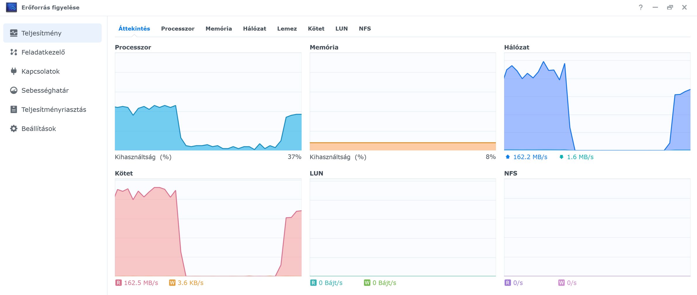Open the Hálózat tab

click(255, 29)
